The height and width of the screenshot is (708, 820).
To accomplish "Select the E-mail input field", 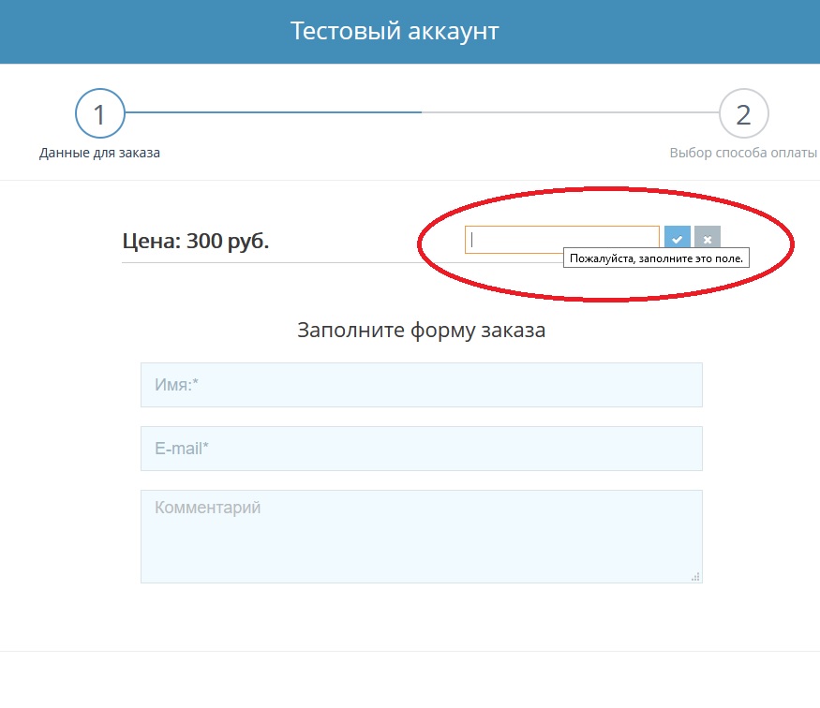I will point(422,449).
